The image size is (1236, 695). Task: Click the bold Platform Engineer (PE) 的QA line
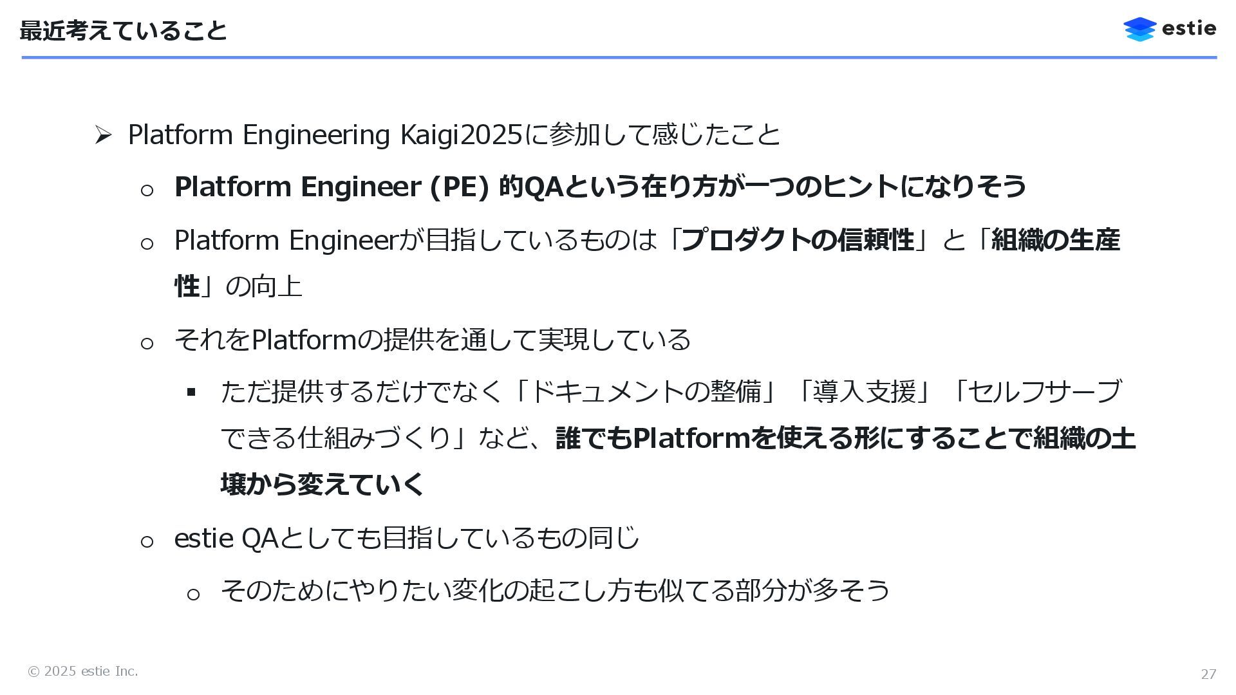click(x=600, y=187)
